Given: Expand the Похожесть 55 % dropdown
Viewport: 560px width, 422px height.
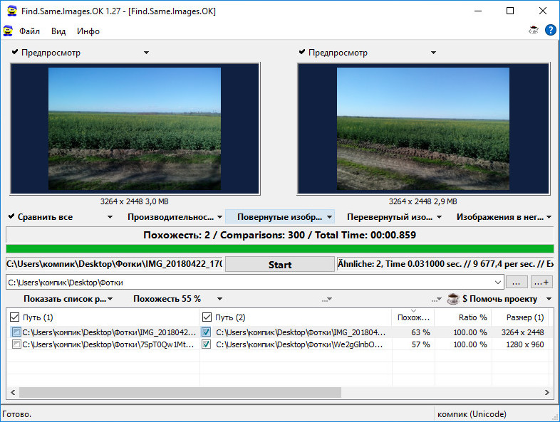Looking at the screenshot, I should (x=219, y=299).
